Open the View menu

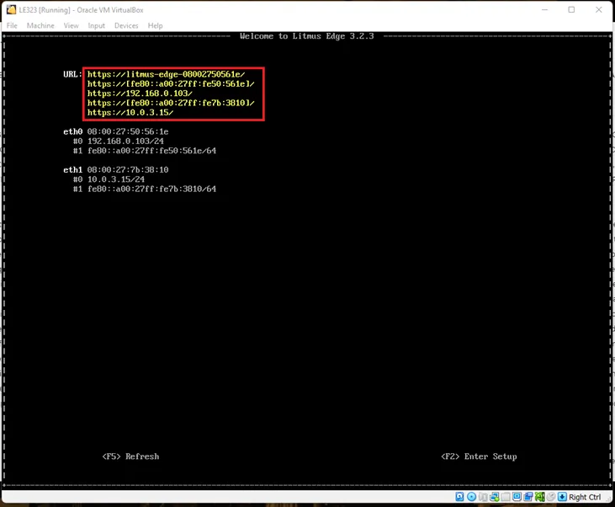(x=71, y=25)
